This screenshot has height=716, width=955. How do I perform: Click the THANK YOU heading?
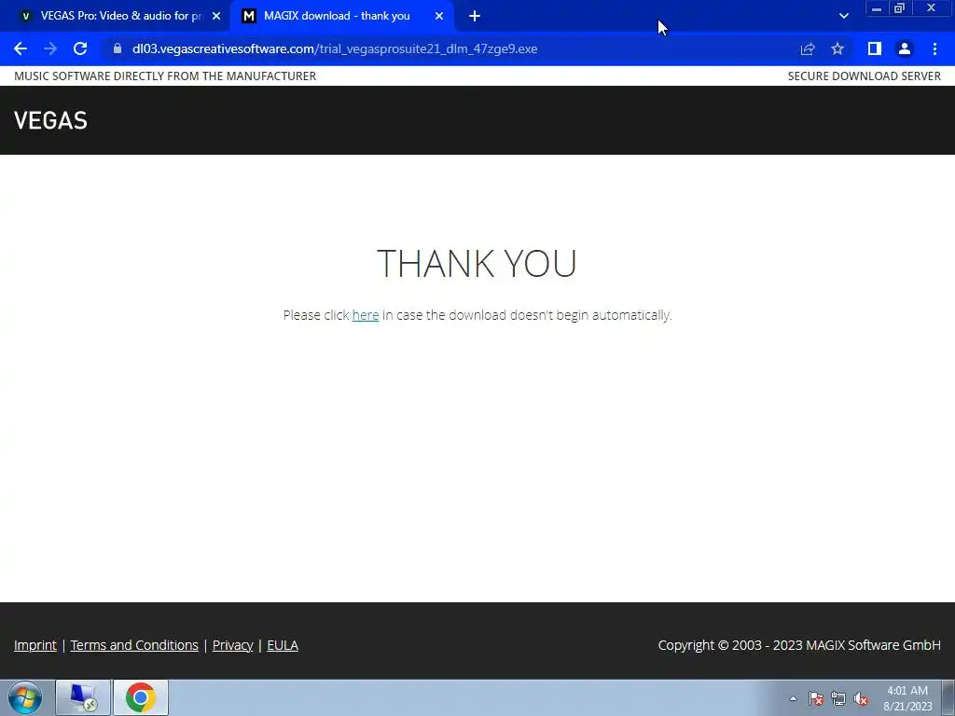(477, 263)
